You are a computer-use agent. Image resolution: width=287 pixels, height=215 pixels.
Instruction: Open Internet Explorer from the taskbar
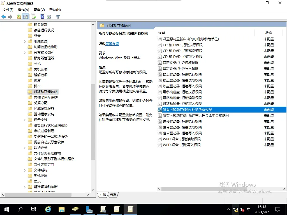click(x=48, y=209)
